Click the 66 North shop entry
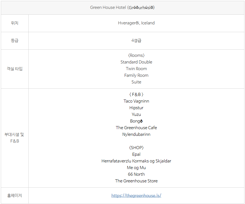 (136, 174)
